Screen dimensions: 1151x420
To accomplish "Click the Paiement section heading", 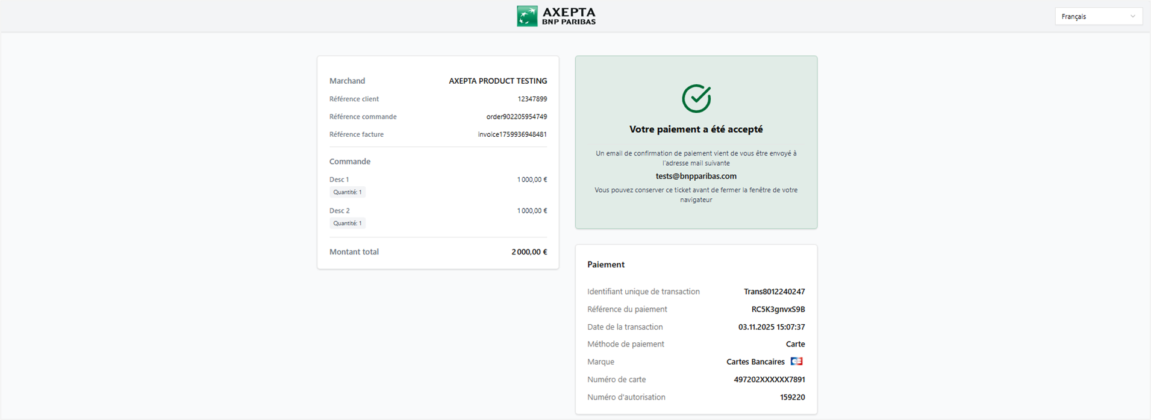I will pos(605,265).
